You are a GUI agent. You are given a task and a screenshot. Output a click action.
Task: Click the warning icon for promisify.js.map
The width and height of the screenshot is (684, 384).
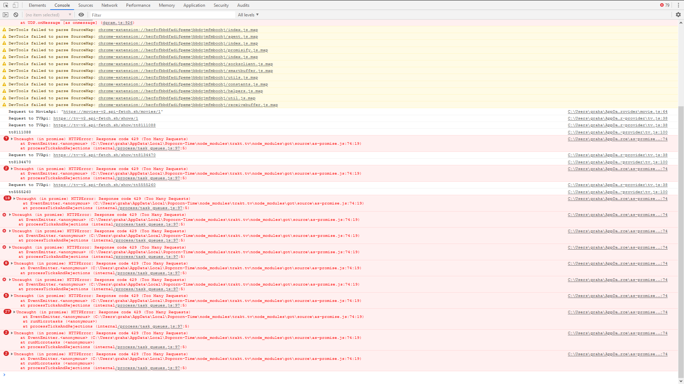(4, 50)
